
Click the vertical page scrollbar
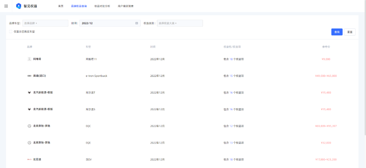[365, 68]
